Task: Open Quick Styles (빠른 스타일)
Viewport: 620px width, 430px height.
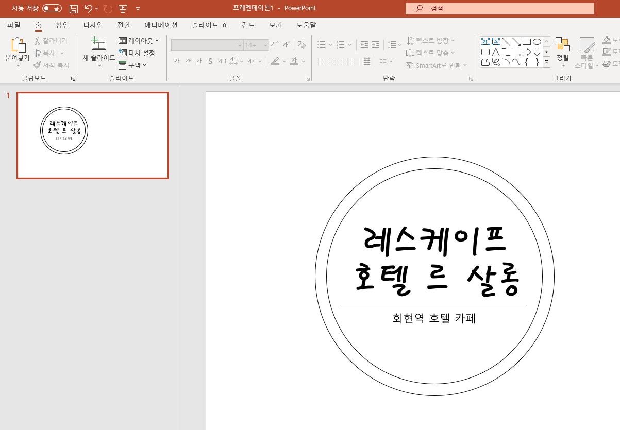Action: coord(587,52)
